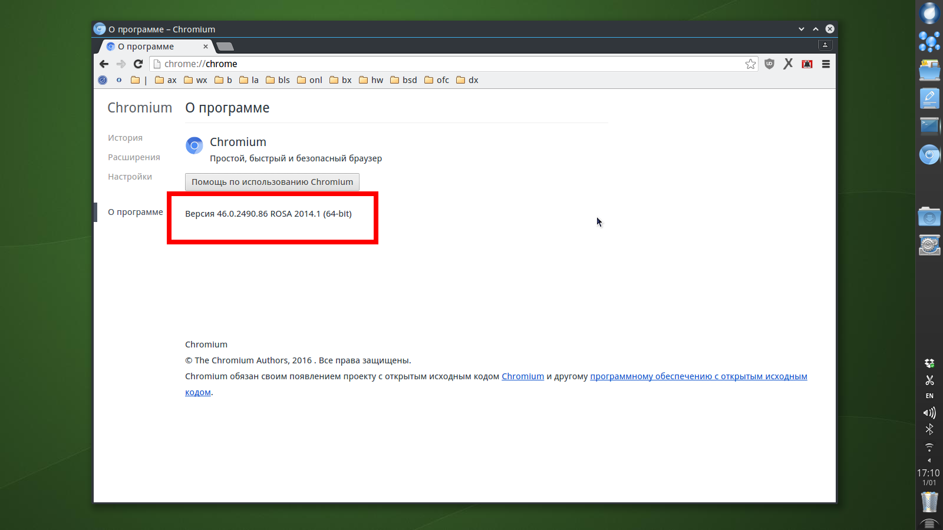Click Помощь по использованию Chromium button
The height and width of the screenshot is (530, 943).
coord(272,182)
